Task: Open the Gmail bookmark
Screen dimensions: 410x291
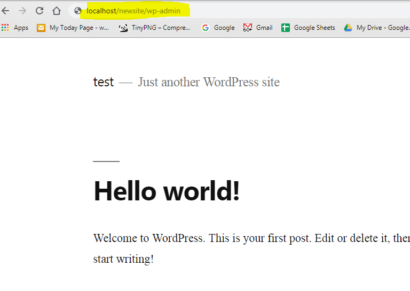Action: (264, 28)
